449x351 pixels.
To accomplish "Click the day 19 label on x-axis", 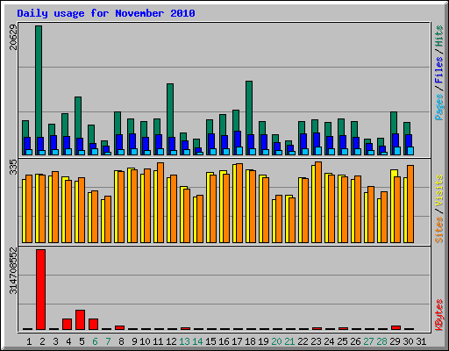I will pyautogui.click(x=263, y=341).
